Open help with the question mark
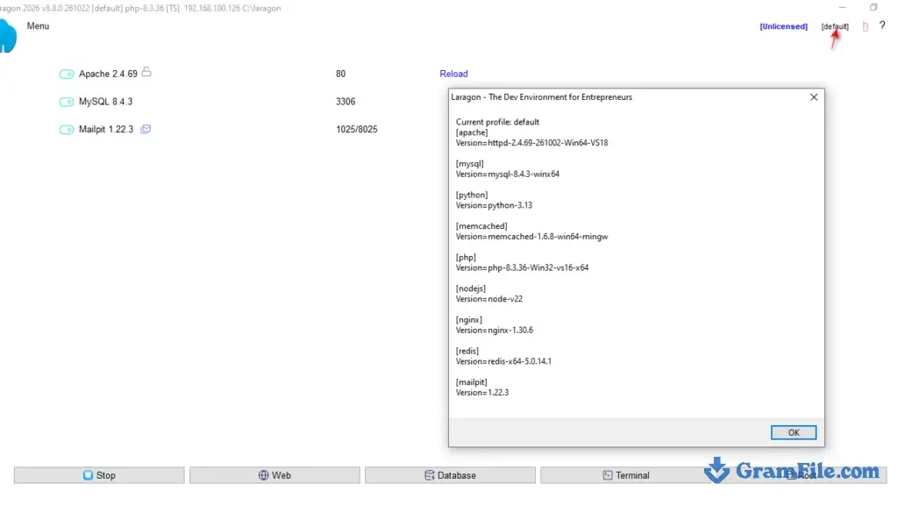 pyautogui.click(x=882, y=25)
